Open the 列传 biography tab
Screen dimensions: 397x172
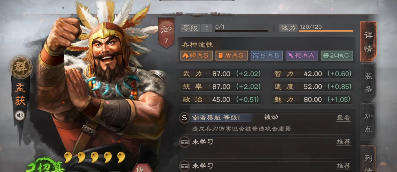coord(368,159)
